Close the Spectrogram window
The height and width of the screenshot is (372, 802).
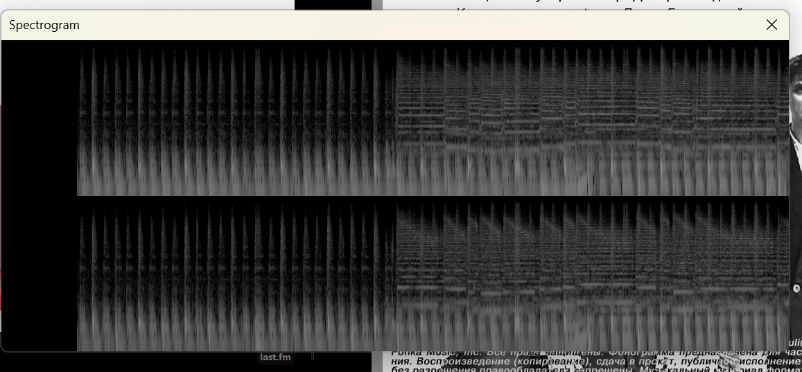pyautogui.click(x=772, y=25)
